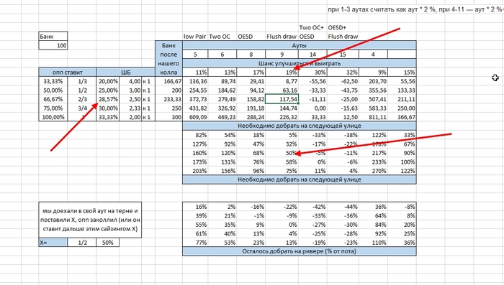Select the percentage cell "203%"

point(195,171)
